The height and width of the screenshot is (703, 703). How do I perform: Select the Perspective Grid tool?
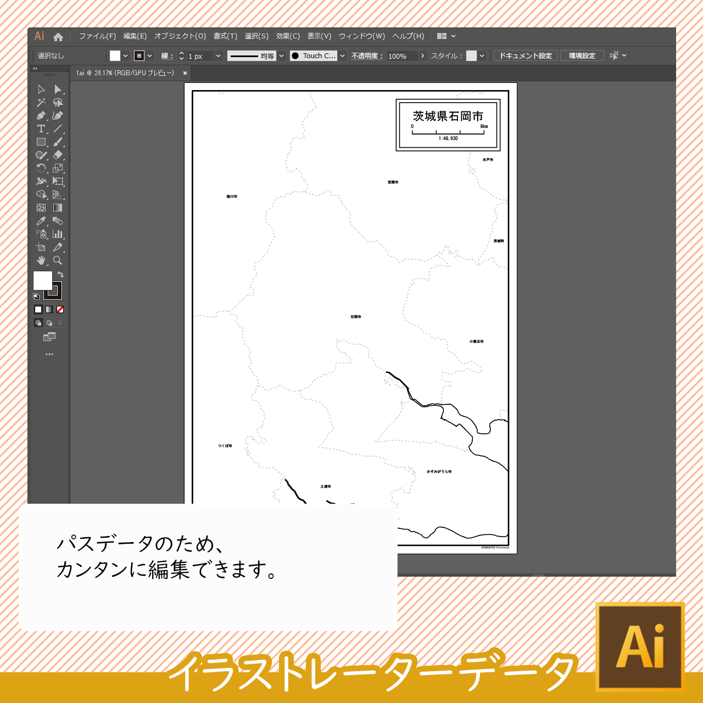pyautogui.click(x=58, y=194)
